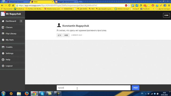This screenshot has width=171, height=96.
Task: Open the Football.ua bookmark
Action: [x=19, y=9]
